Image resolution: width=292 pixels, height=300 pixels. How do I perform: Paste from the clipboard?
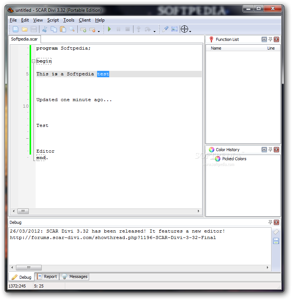point(63,29)
